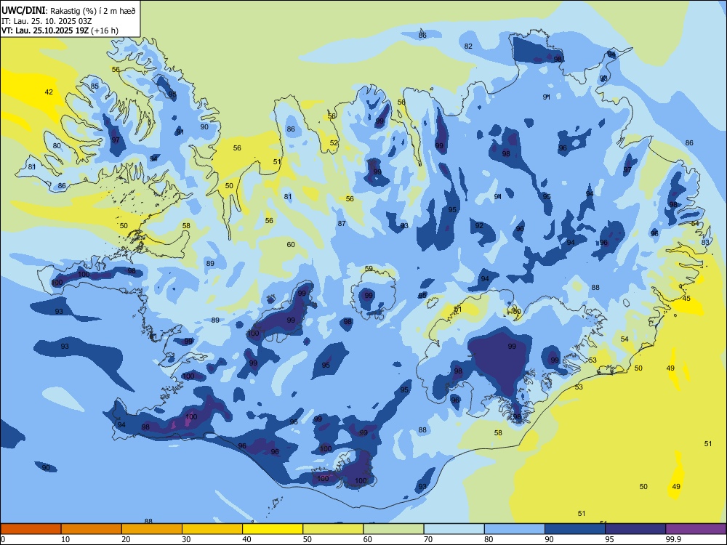Pick the yellow-green 50–60 legend swatch
This screenshot has height=545, width=727.
click(334, 529)
